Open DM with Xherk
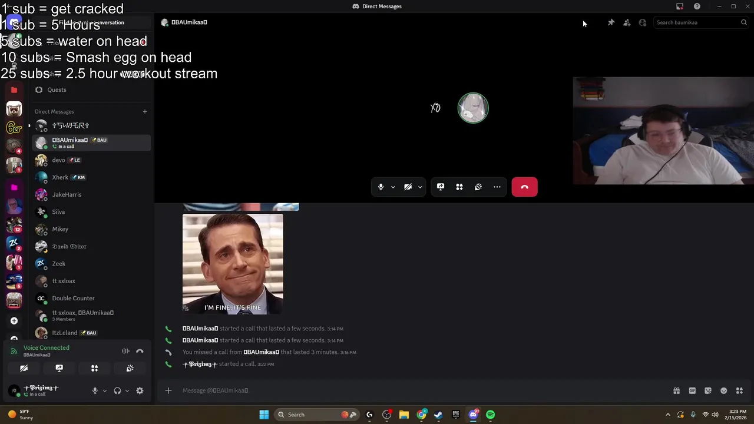Screen dimensions: 754x424 pyautogui.click(x=91, y=177)
